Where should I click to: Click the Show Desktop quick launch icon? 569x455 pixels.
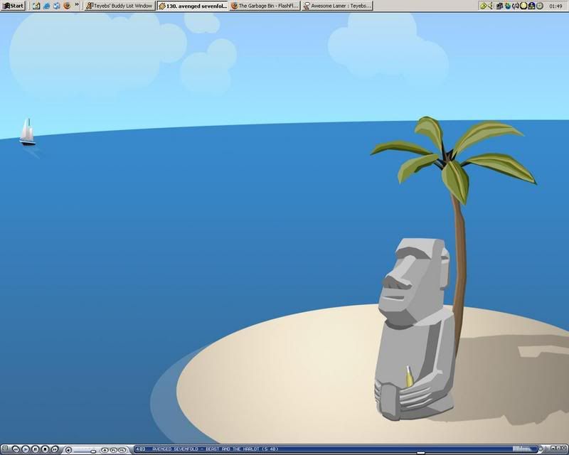click(36, 6)
